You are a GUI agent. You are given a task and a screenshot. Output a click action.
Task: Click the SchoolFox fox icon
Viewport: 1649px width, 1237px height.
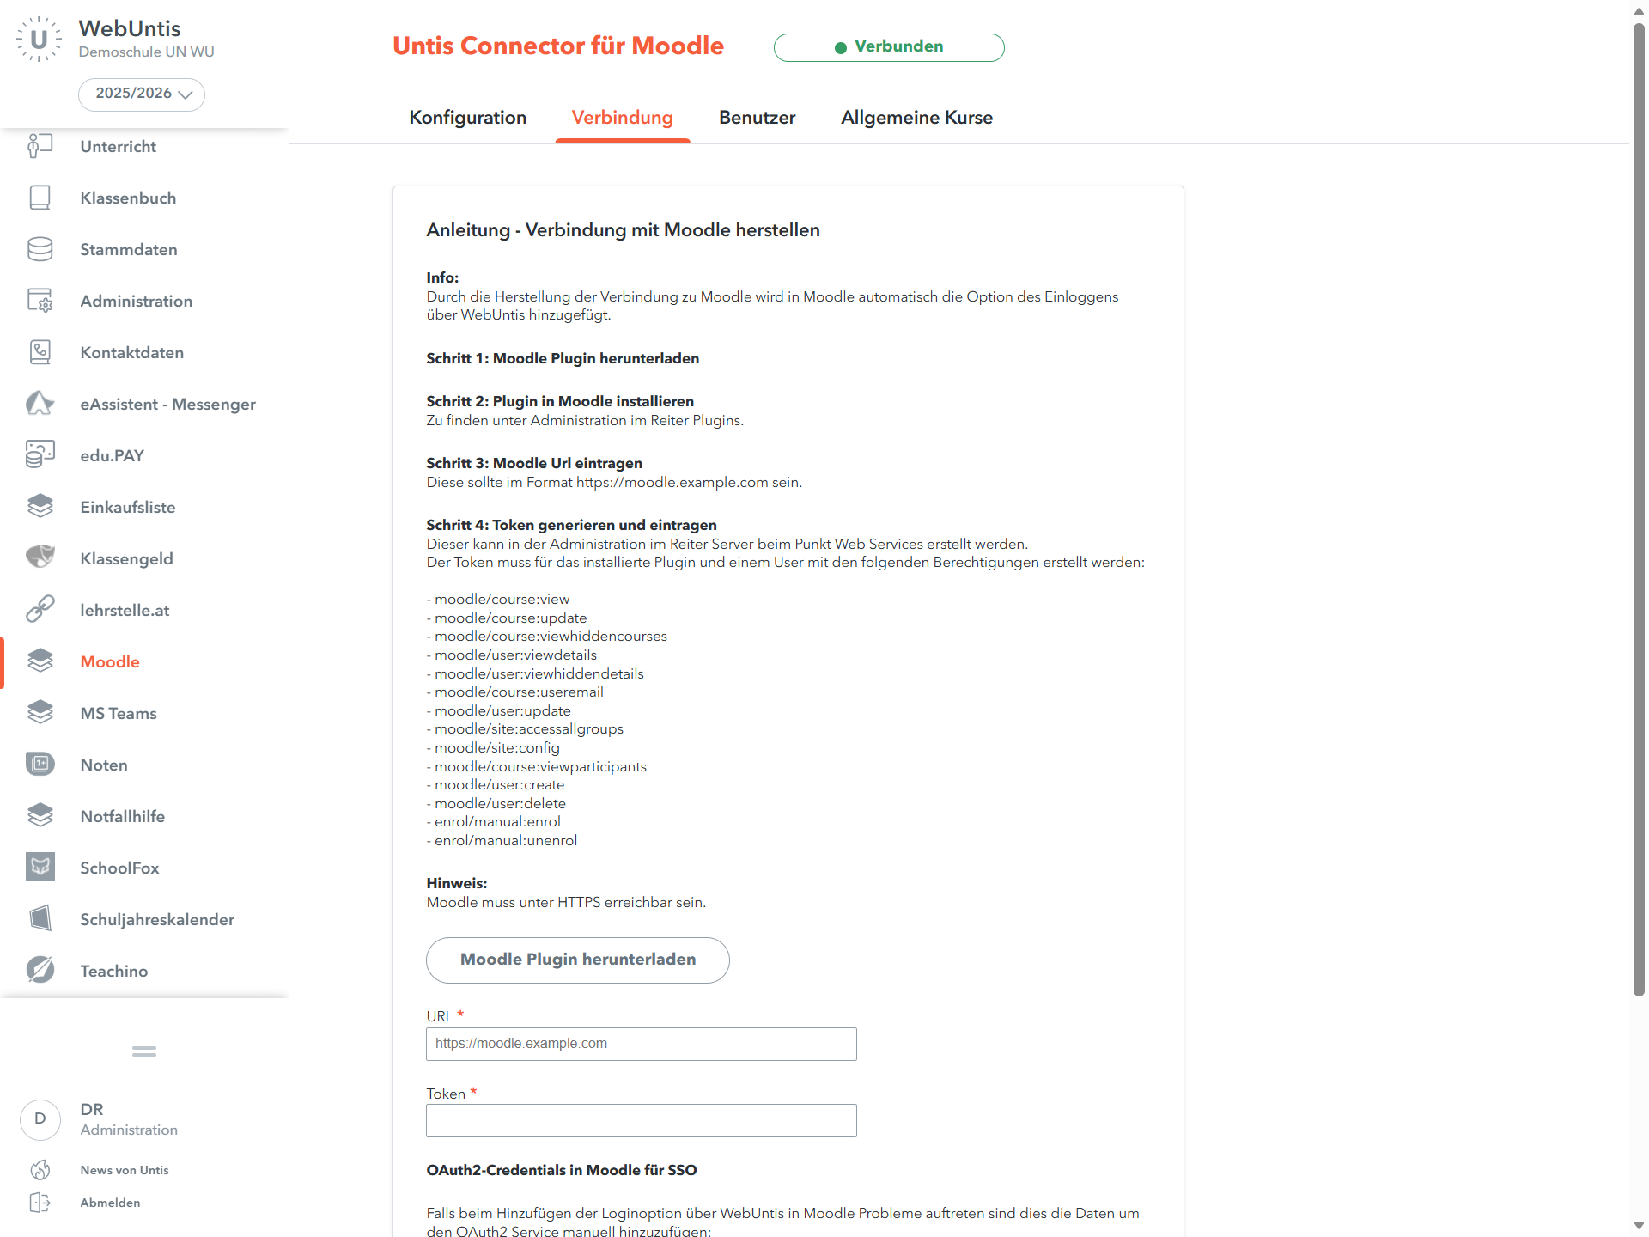pyautogui.click(x=40, y=868)
